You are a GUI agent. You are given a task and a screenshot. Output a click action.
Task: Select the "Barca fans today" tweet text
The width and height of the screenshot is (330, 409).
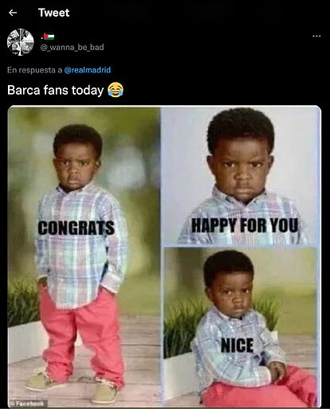pyautogui.click(x=55, y=90)
